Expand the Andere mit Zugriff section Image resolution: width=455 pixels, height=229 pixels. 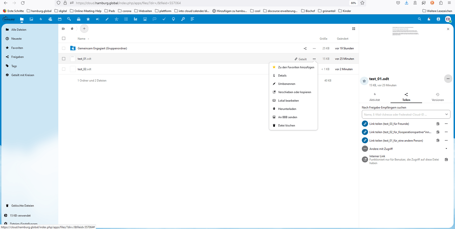click(x=446, y=148)
